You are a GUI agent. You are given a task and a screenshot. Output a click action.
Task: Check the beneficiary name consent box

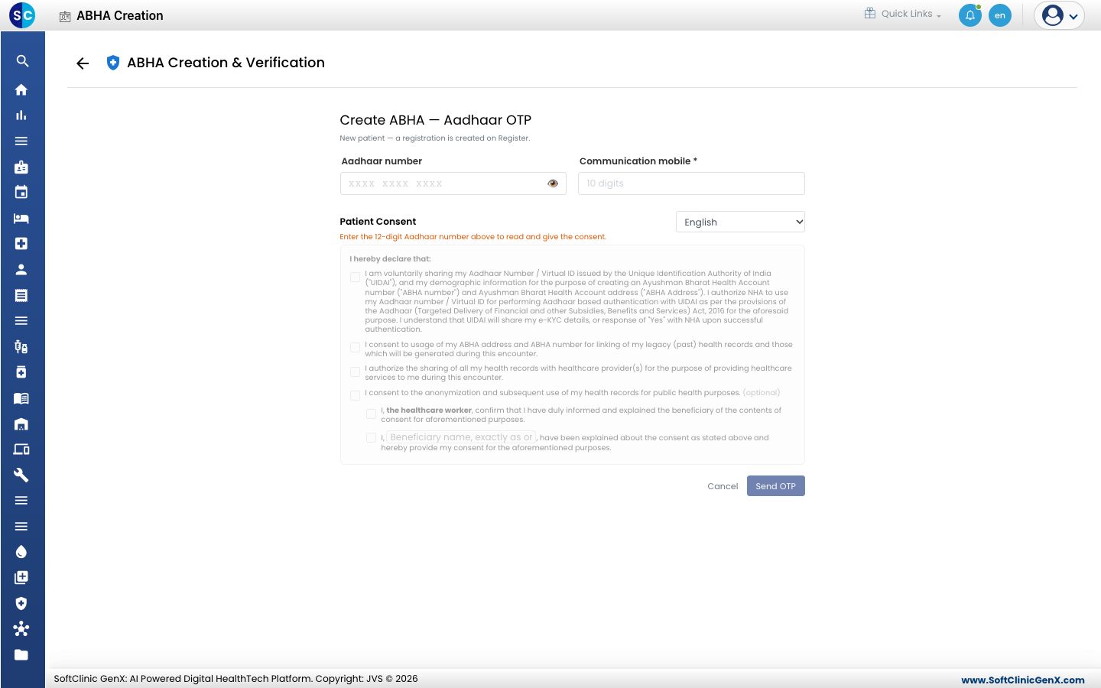point(371,438)
